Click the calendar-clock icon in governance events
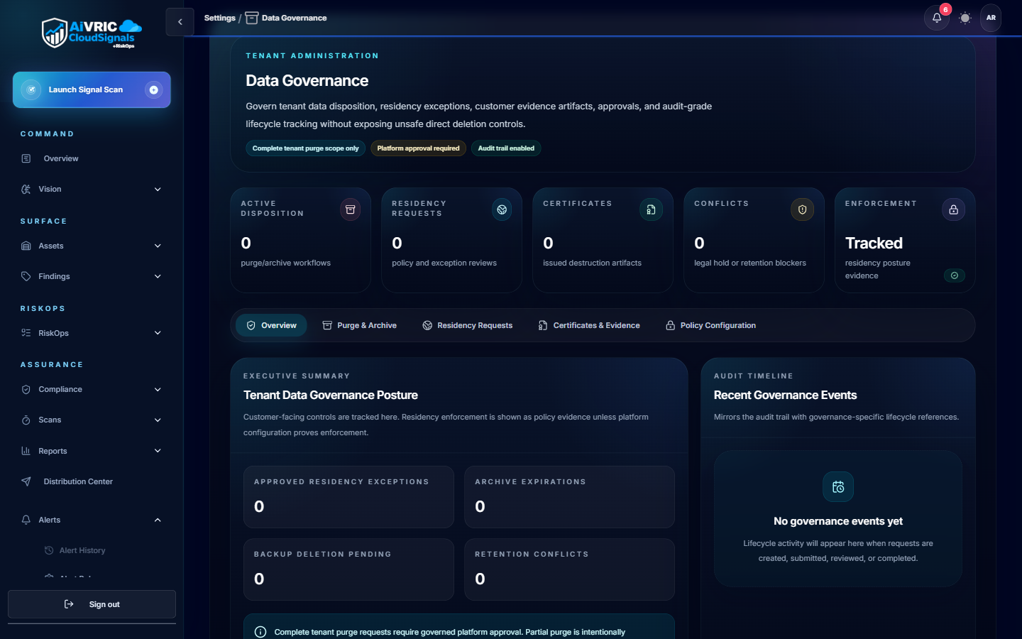1022x639 pixels. pyautogui.click(x=838, y=487)
